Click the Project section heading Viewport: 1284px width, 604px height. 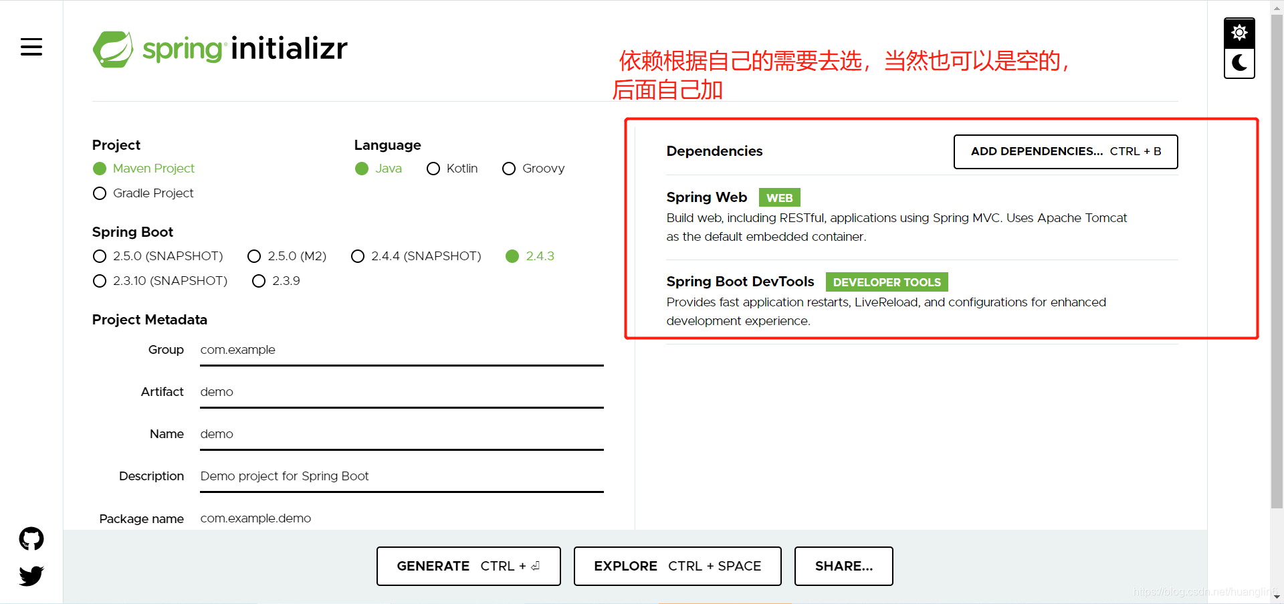coord(116,145)
